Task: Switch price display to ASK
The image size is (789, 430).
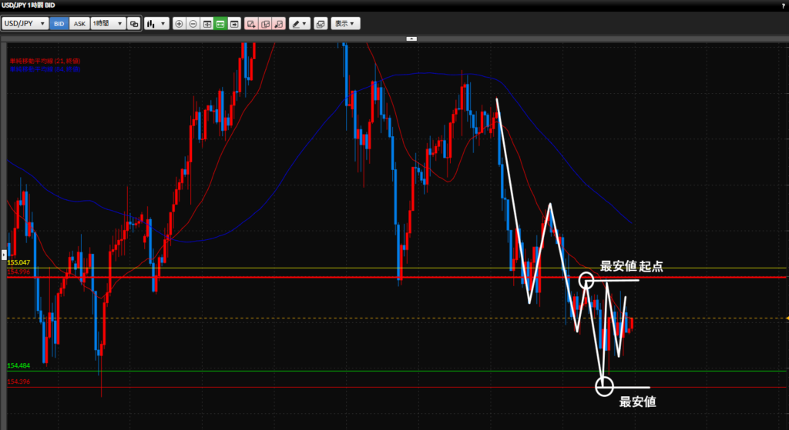Action: pyautogui.click(x=79, y=24)
